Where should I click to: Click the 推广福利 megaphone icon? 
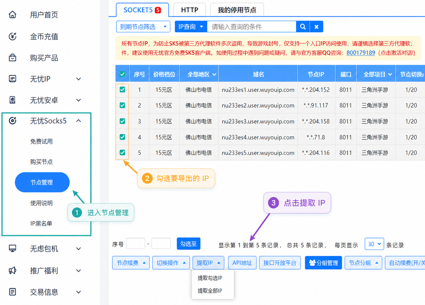pos(12,270)
